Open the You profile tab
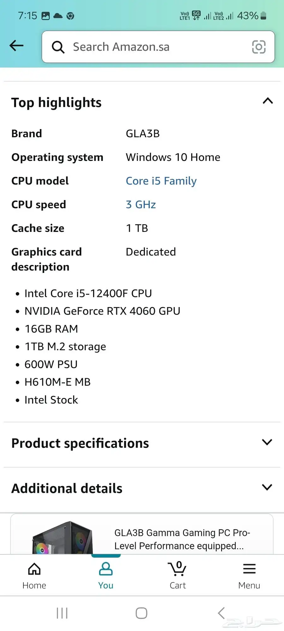Screen dimensions: 284x631 tap(106, 575)
